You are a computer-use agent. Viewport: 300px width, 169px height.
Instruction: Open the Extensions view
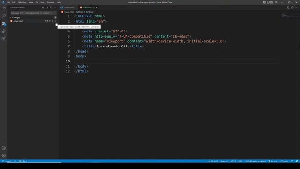point(4,38)
